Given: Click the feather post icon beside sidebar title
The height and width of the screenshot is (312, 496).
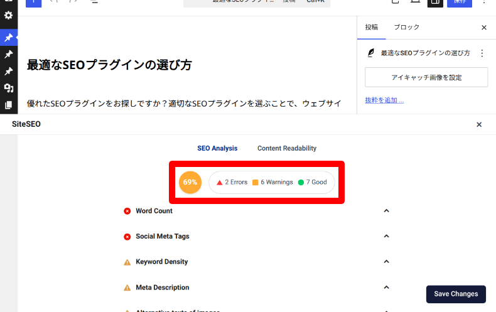Looking at the screenshot, I should (370, 53).
